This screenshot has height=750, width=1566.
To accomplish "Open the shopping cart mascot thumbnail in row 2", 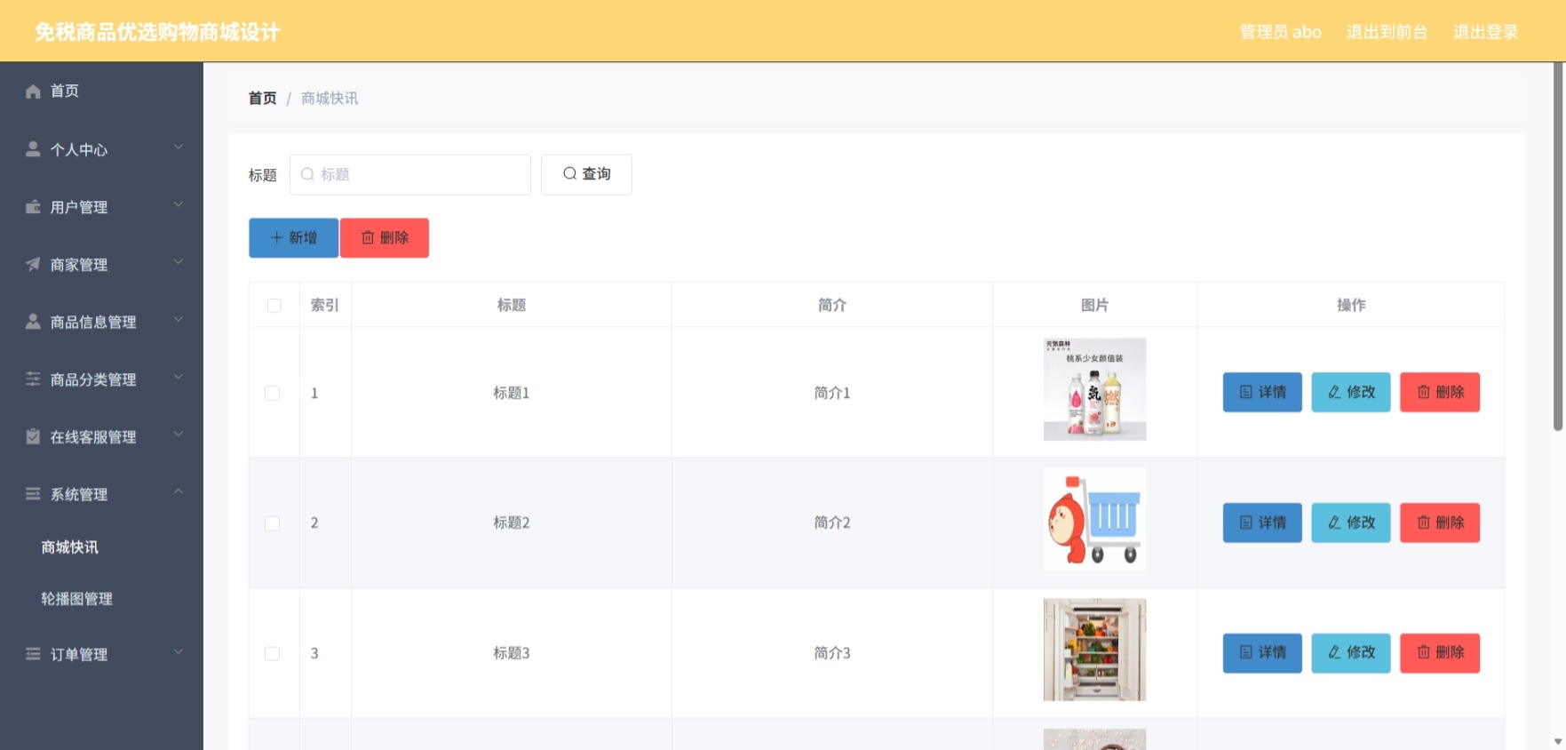I will click(1094, 519).
